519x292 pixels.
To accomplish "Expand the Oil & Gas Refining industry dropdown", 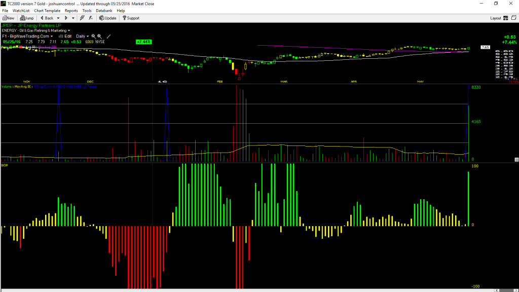I will pyautogui.click(x=69, y=31).
